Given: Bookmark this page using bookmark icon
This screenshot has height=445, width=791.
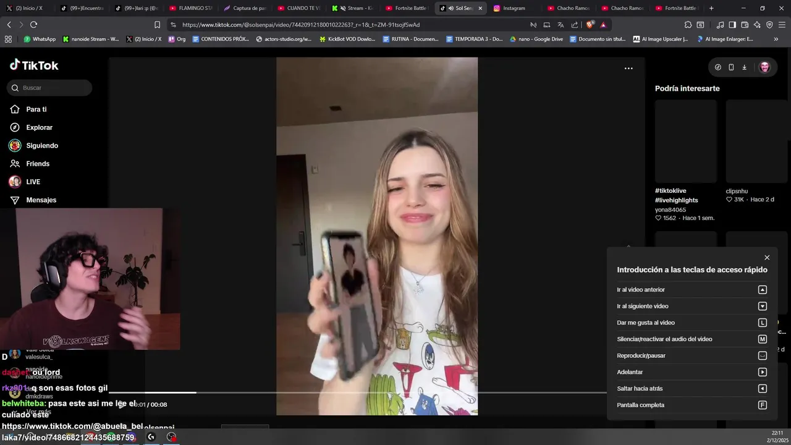Looking at the screenshot, I should (157, 25).
